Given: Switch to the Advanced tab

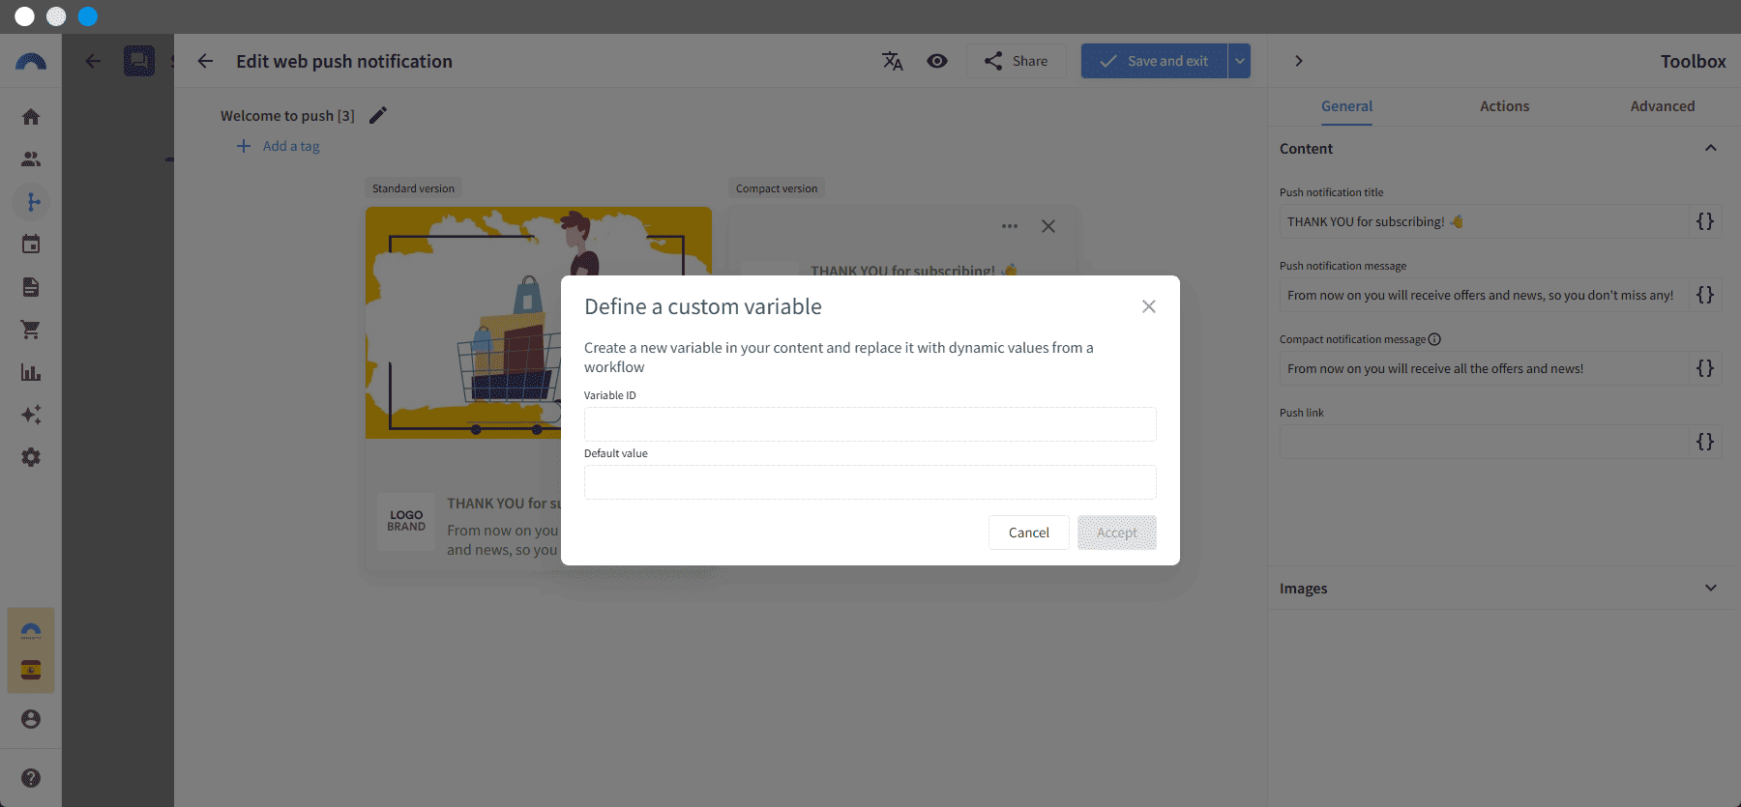Looking at the screenshot, I should tap(1662, 106).
